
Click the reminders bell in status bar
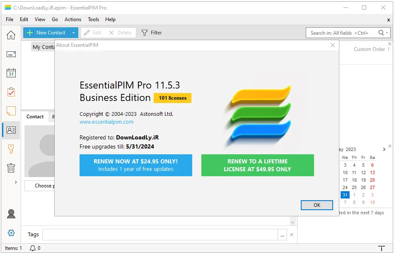(33, 248)
